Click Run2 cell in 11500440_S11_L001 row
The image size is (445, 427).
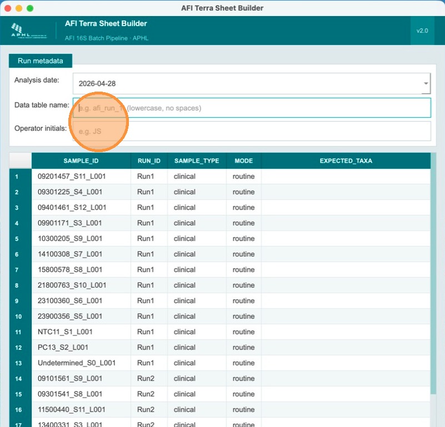tap(149, 410)
